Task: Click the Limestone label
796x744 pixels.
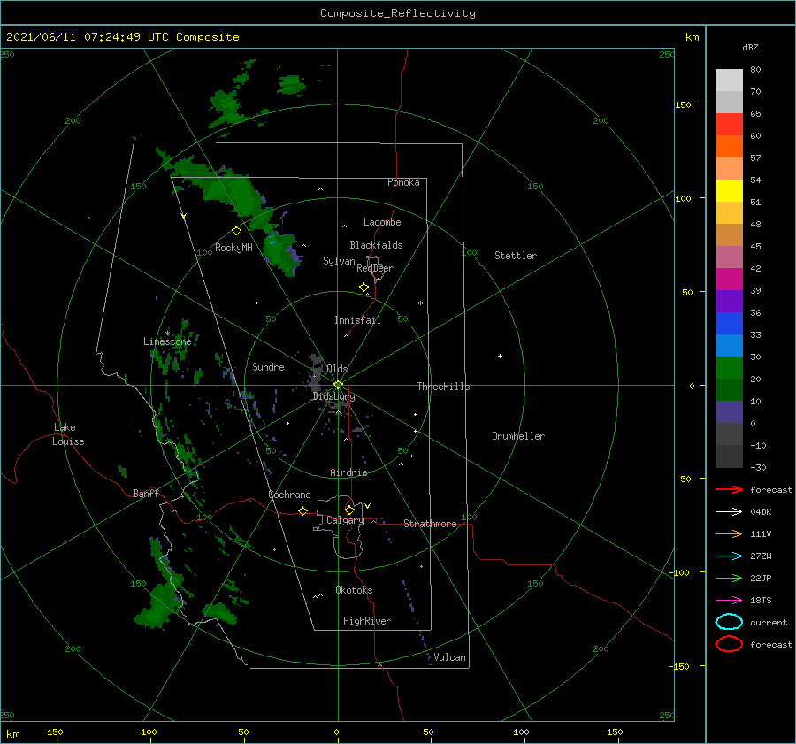Action: pos(167,341)
